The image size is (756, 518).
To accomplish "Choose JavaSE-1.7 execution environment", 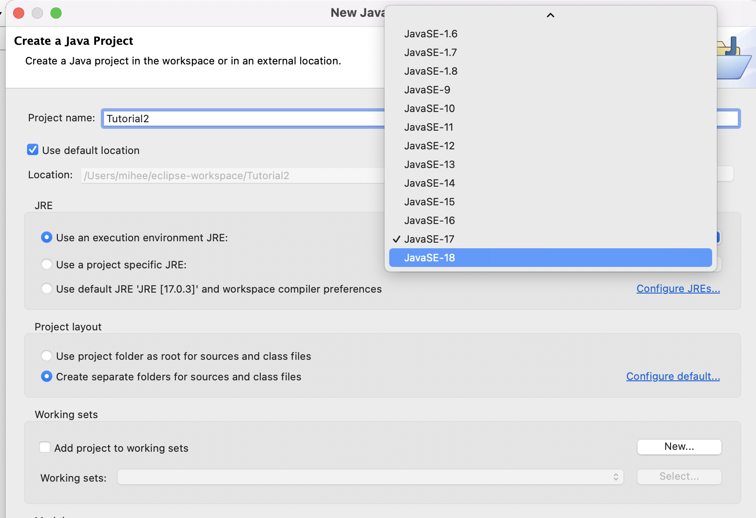I will tap(550, 52).
